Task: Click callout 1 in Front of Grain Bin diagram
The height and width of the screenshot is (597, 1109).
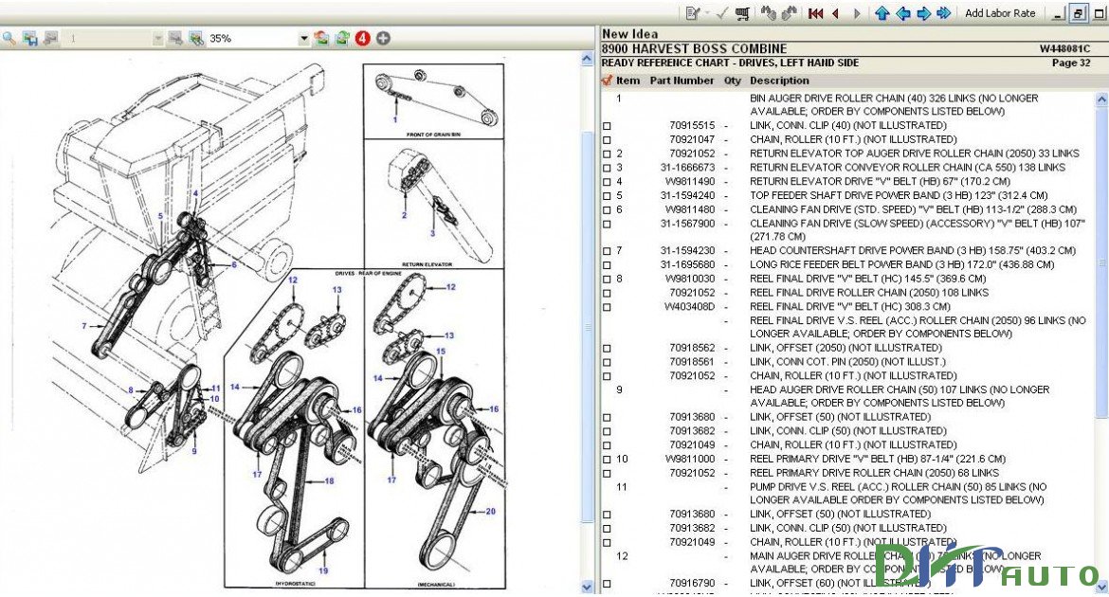Action: 394,118
